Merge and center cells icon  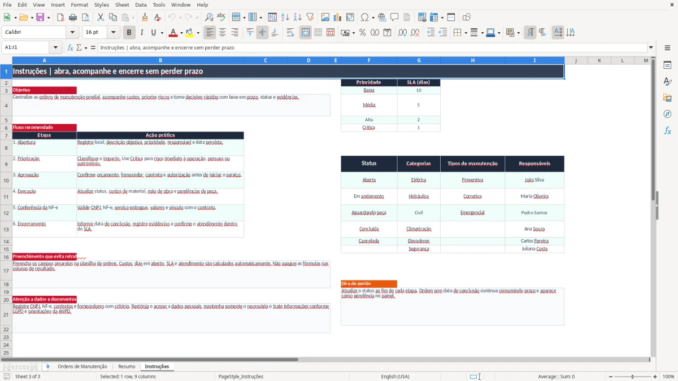tap(306, 33)
